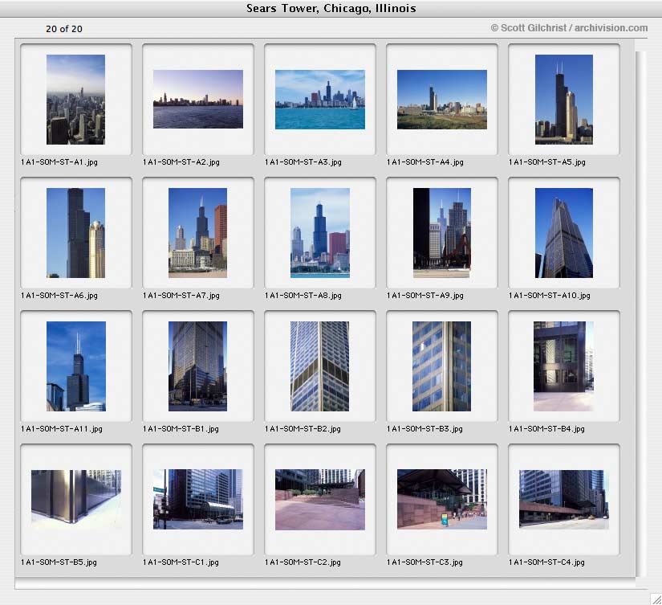This screenshot has width=662, height=605.
Task: Select the 1A1-SOM-ST-B2.jpg facade thumbnail
Action: click(x=319, y=366)
